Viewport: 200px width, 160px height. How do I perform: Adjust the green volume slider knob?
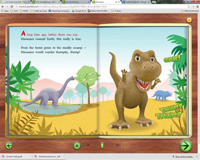point(102,145)
